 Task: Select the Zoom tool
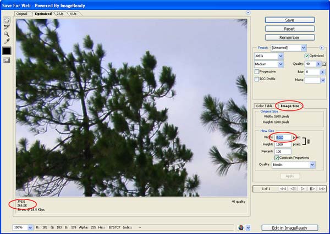point(7,34)
